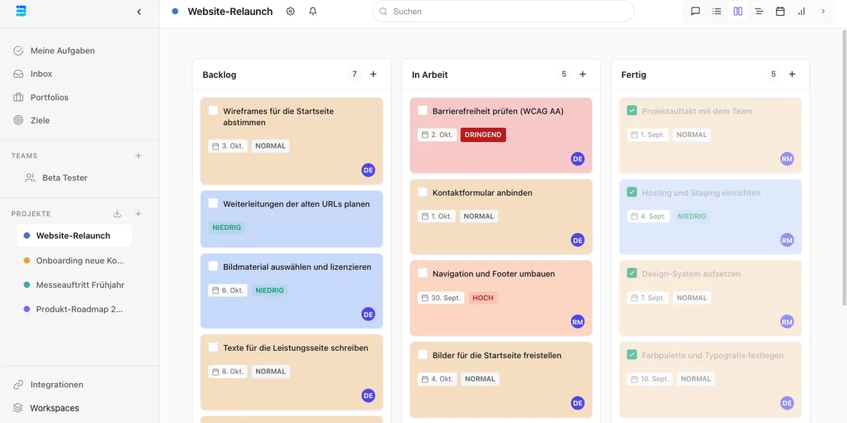
Task: Click the import projects download icon
Action: pyautogui.click(x=117, y=214)
